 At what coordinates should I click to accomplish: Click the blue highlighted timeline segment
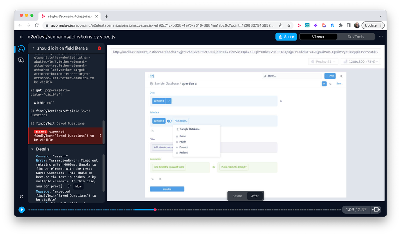coord(144,209)
